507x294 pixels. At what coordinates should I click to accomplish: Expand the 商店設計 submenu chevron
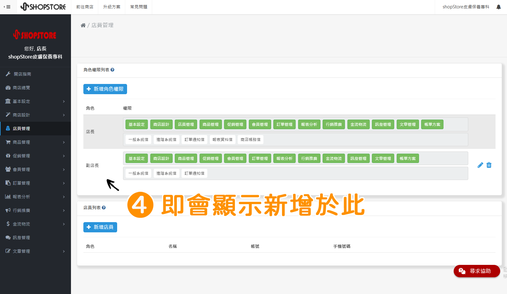click(64, 115)
